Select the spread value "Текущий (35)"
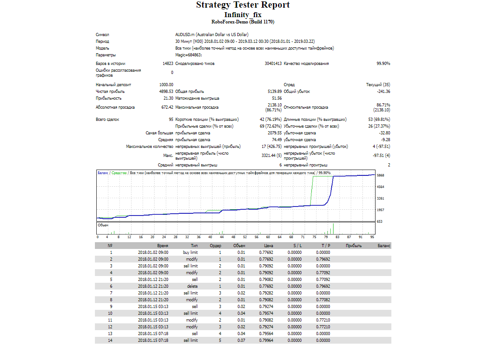Screen dimensions: 503x345 coord(378,84)
